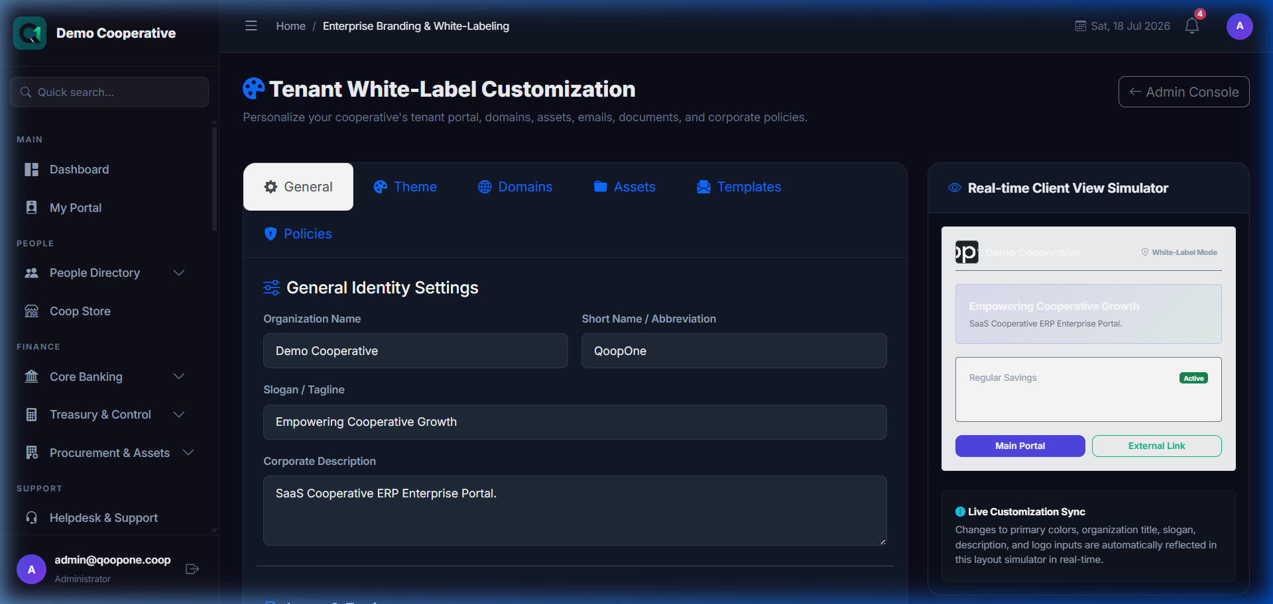
Task: Click the My Portal badge icon
Action: pyautogui.click(x=31, y=207)
